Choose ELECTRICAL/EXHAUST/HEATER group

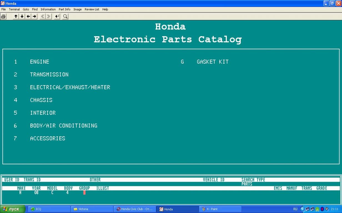70,87
